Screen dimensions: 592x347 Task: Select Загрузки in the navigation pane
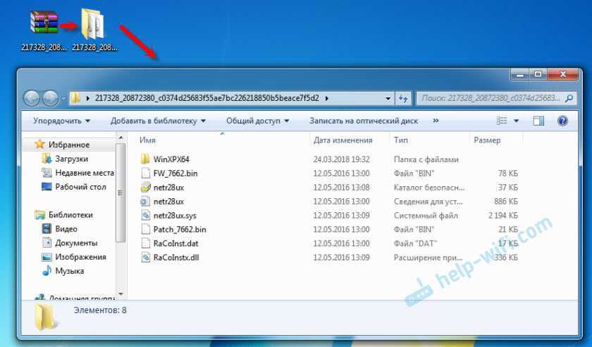coord(71,159)
